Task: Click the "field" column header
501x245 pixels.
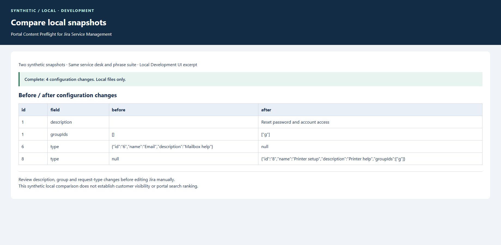Action: [x=78, y=110]
